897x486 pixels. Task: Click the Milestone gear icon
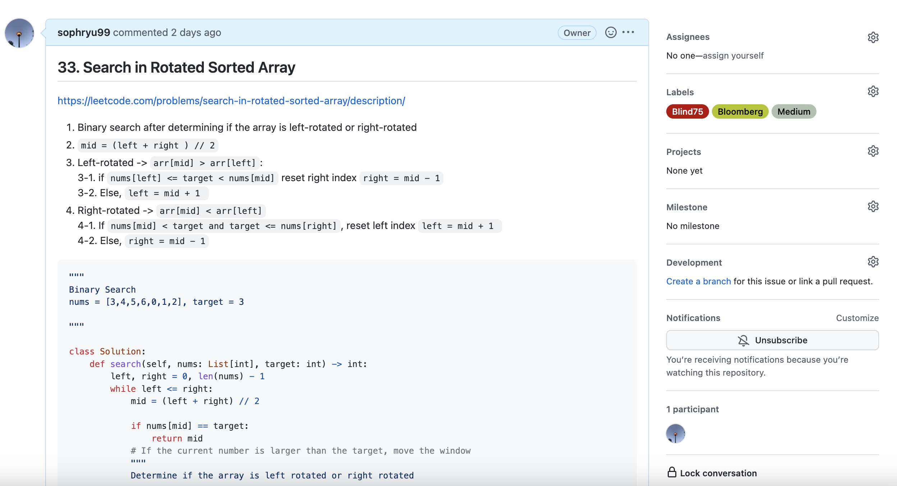(x=873, y=207)
